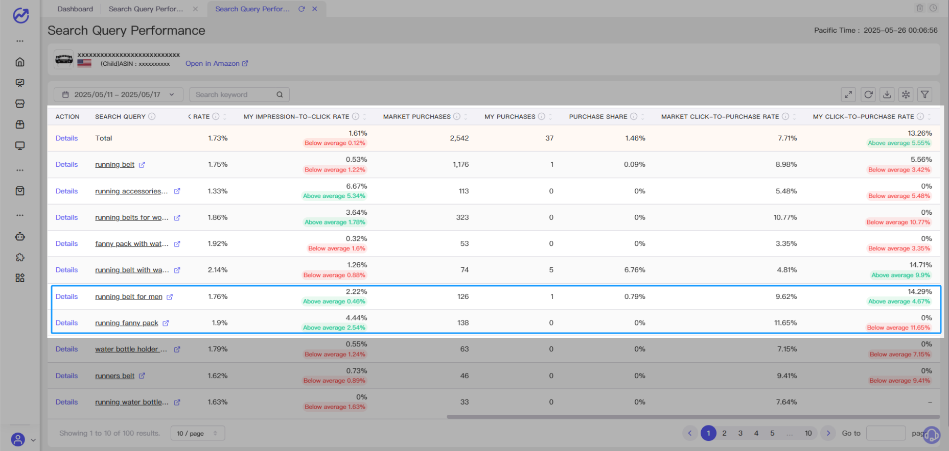Click info icon next to Market Purchases
The image size is (949, 451).
pyautogui.click(x=457, y=116)
